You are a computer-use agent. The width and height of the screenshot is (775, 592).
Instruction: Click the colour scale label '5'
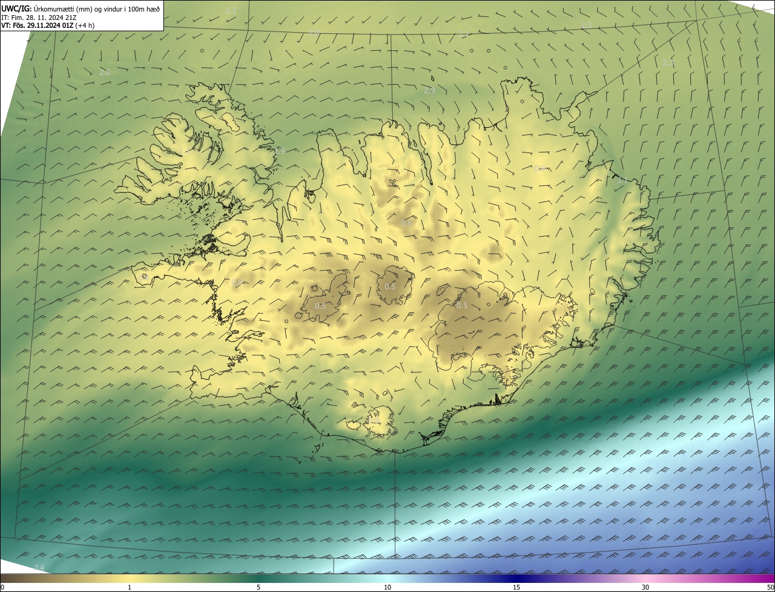(x=259, y=587)
